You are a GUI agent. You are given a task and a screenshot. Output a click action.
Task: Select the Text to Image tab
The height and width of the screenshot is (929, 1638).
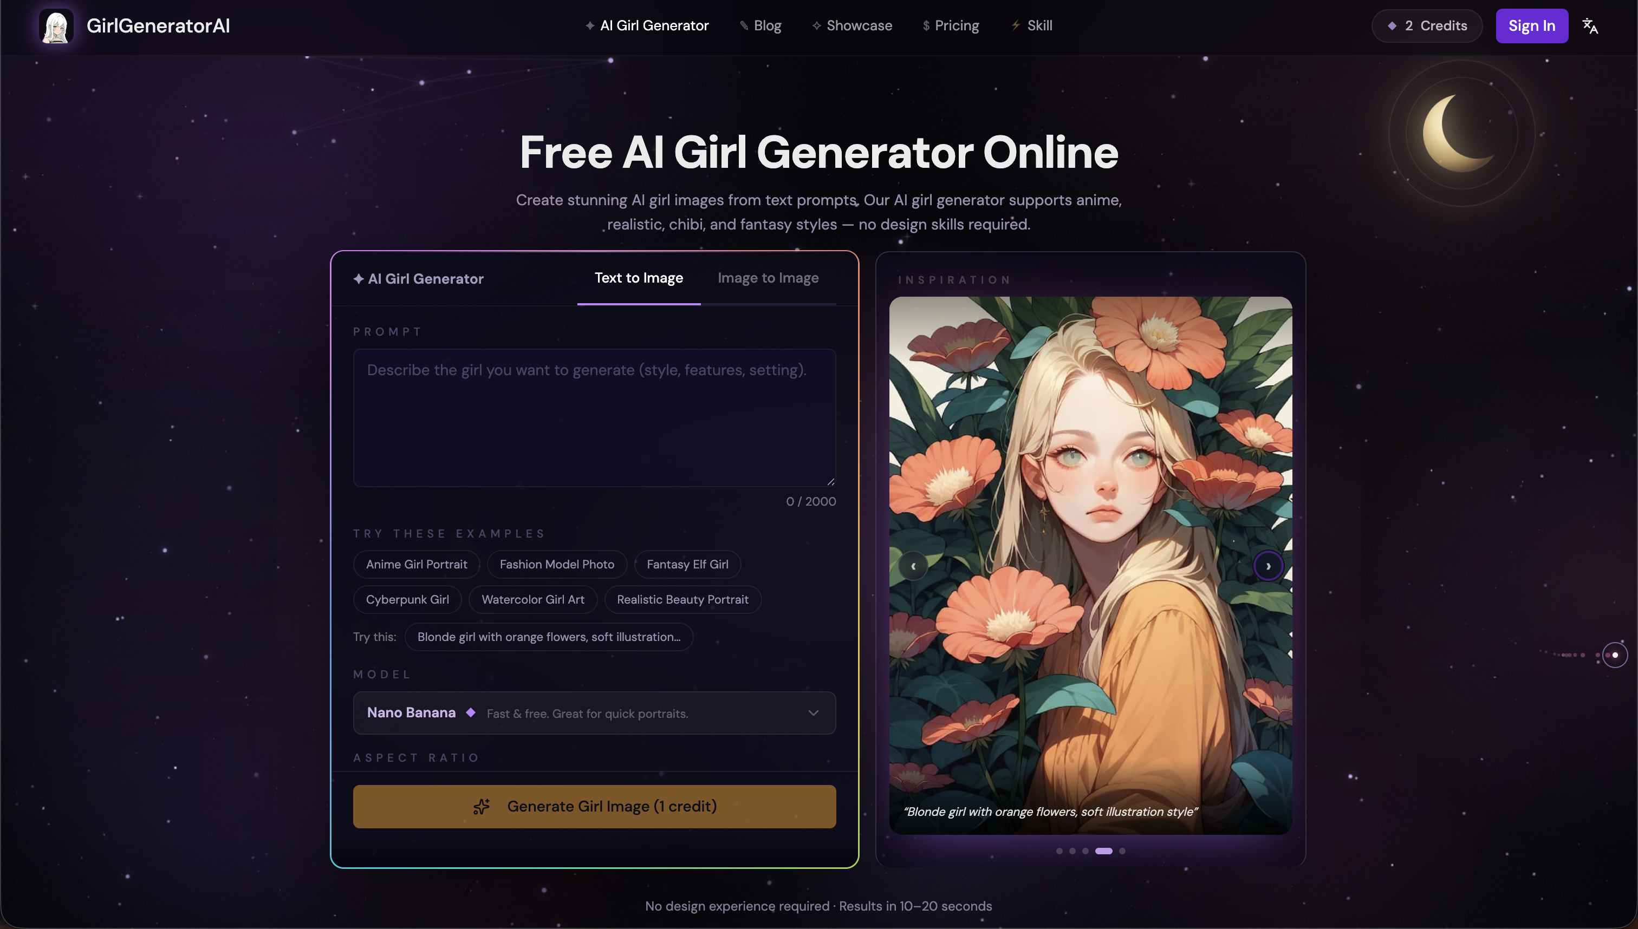[638, 278]
